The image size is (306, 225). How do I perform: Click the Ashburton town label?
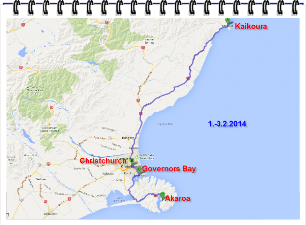click(50, 214)
